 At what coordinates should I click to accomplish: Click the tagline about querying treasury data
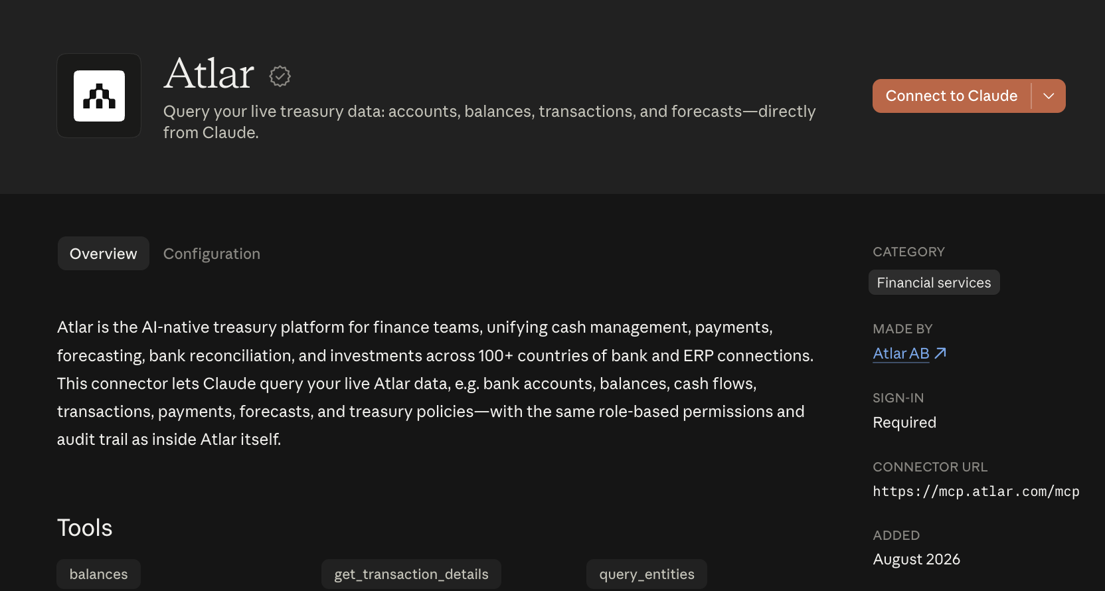(489, 122)
